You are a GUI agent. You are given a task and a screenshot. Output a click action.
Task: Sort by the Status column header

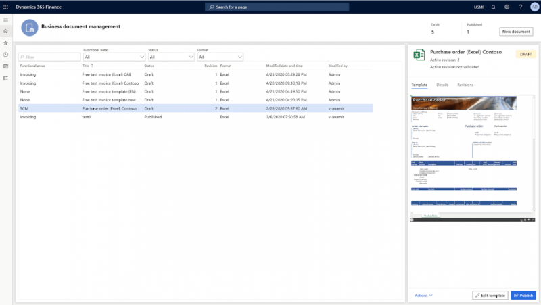149,66
